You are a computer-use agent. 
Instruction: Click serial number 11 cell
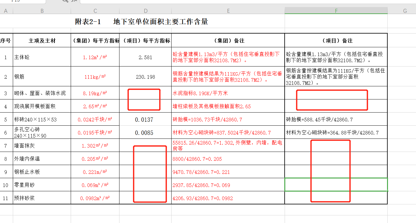(6, 198)
